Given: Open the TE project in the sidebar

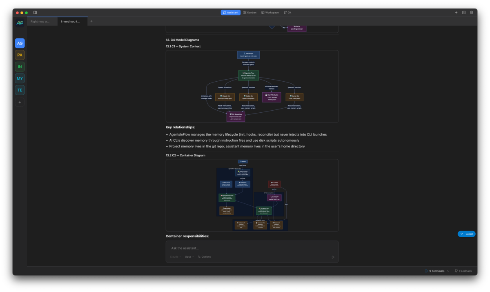Looking at the screenshot, I should pos(20,90).
